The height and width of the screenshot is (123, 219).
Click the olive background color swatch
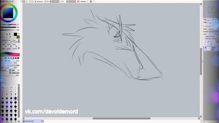coord(18,37)
